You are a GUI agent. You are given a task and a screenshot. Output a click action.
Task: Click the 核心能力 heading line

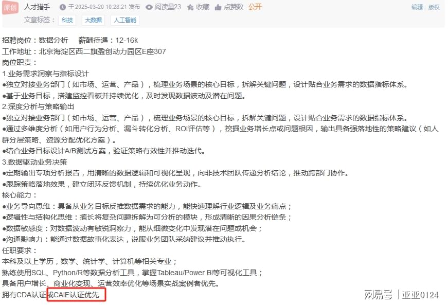click(20, 195)
